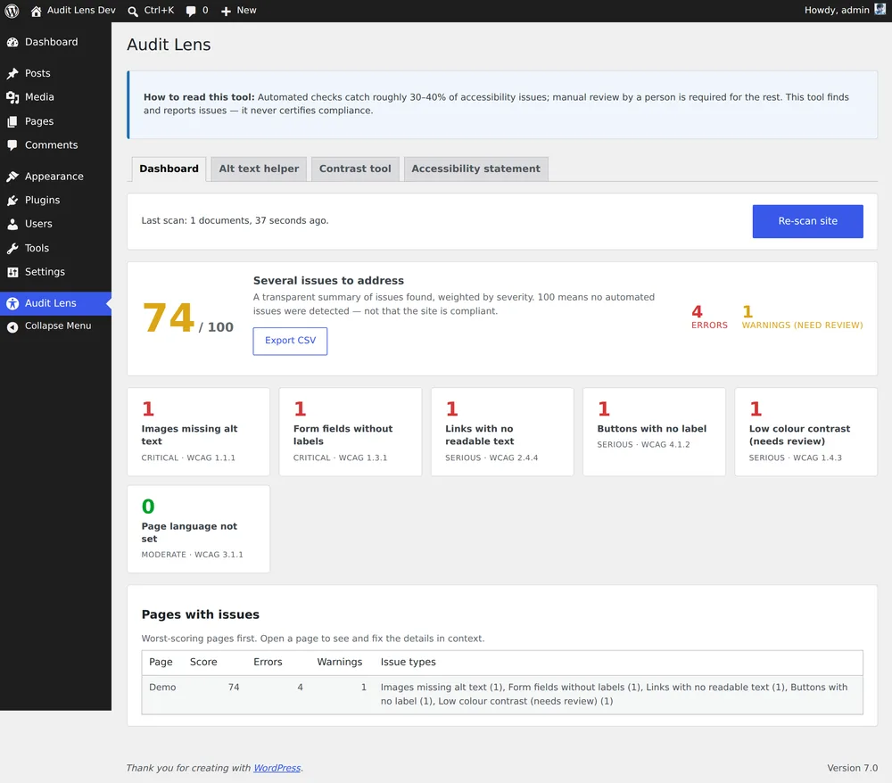Click the Version 7.0 footer text
This screenshot has height=783, width=892.
pos(852,768)
